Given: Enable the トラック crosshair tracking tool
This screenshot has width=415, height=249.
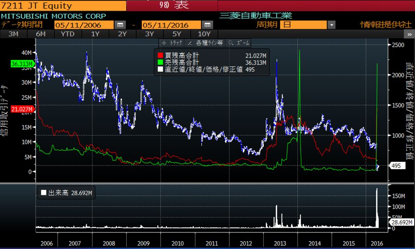Looking at the screenshot, I should pos(172,43).
